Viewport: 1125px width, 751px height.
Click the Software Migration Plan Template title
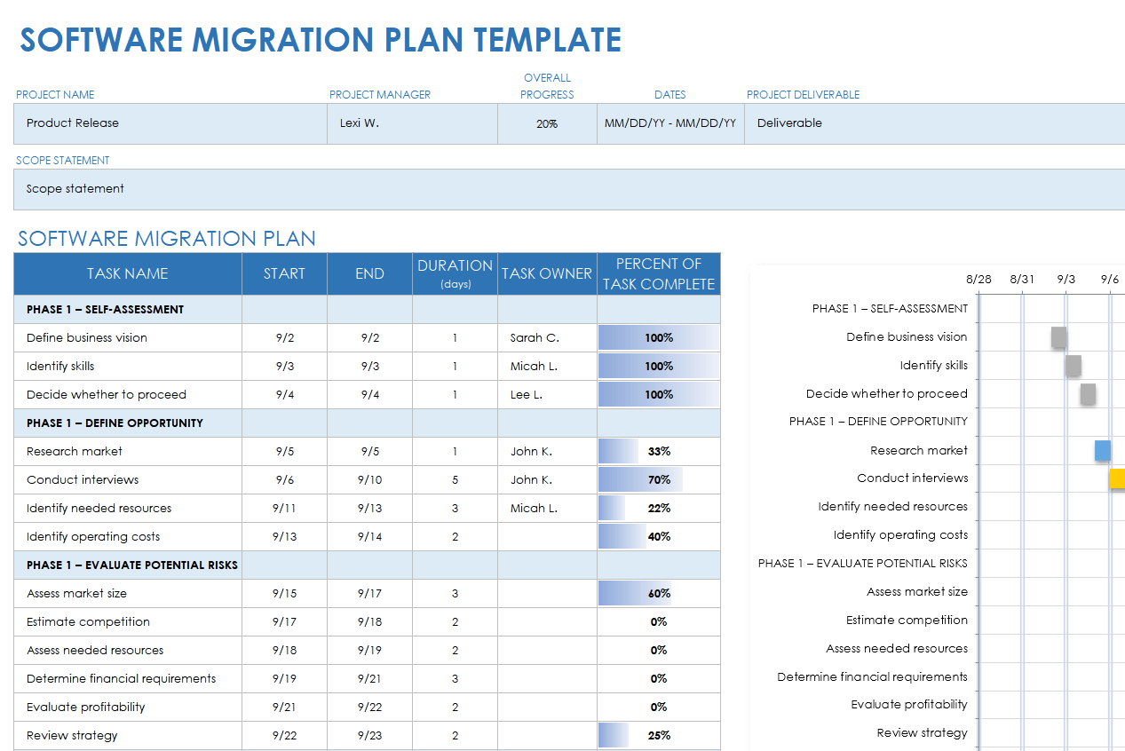point(321,41)
